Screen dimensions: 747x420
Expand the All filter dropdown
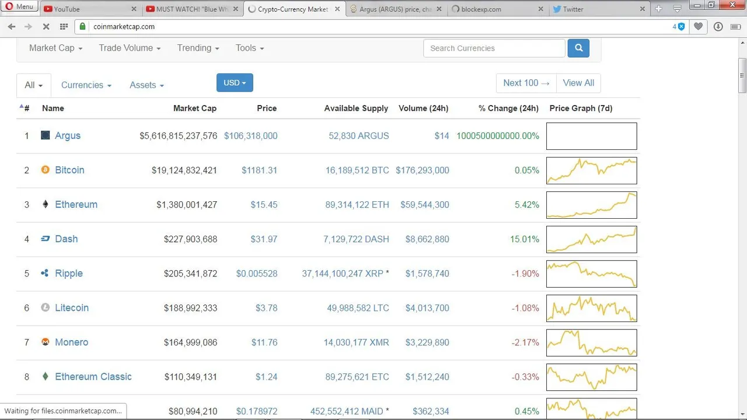coord(34,85)
